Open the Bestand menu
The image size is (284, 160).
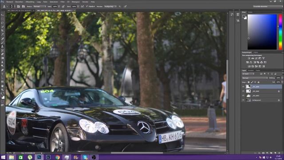tap(10, 2)
